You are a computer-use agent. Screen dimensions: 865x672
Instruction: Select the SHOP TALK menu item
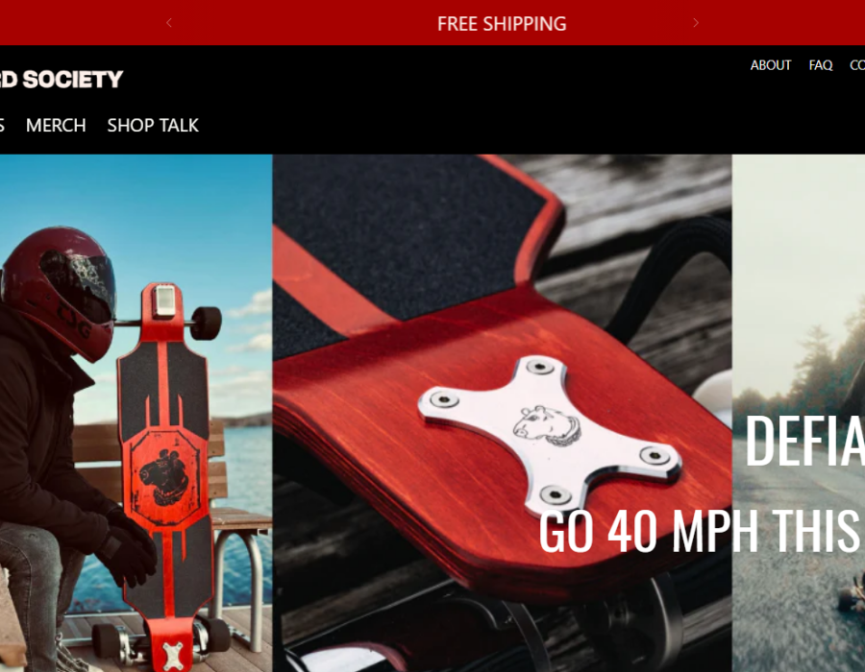pos(153,126)
